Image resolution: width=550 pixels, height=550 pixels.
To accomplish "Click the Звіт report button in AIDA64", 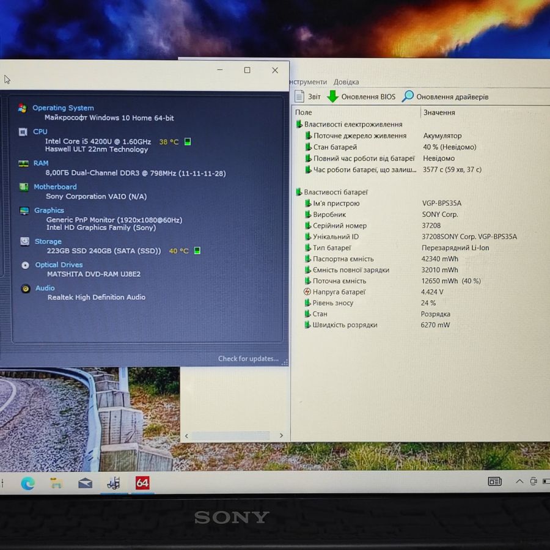I will point(307,97).
